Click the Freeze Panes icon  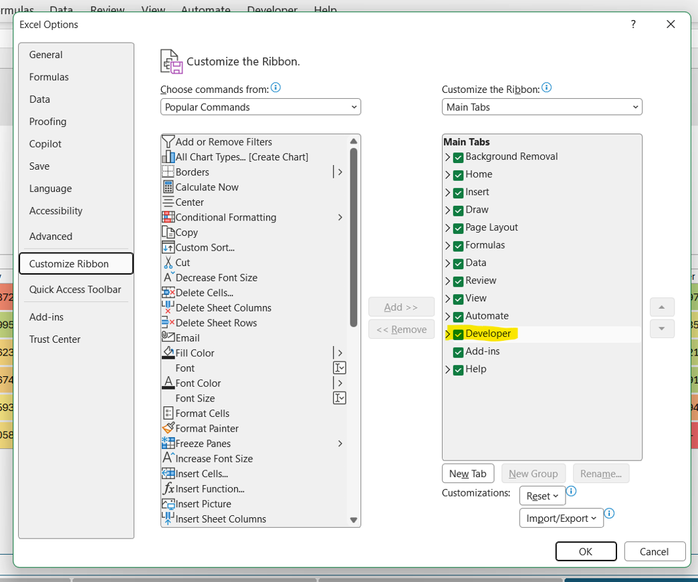(168, 443)
